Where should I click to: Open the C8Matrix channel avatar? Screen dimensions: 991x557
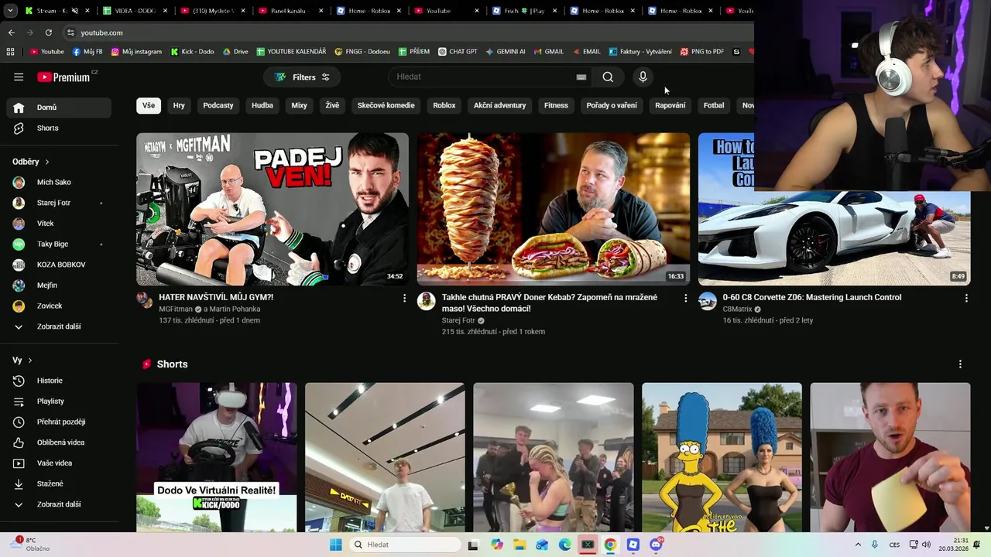point(708,301)
